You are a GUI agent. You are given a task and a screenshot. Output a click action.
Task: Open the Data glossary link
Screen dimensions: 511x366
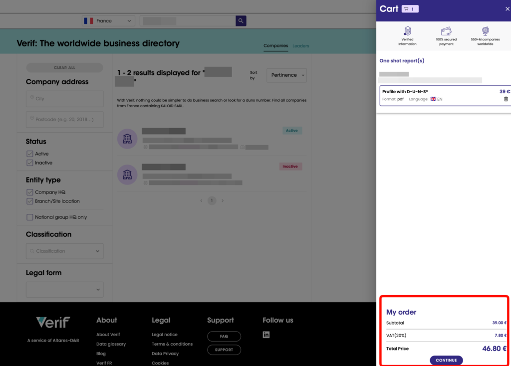[x=111, y=344]
